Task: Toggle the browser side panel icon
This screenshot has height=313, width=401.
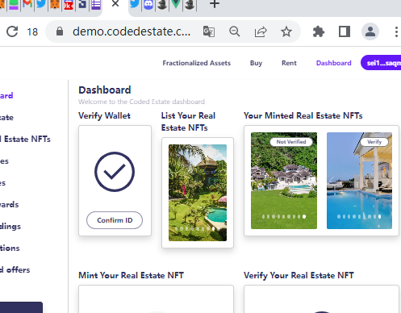Action: (x=345, y=31)
